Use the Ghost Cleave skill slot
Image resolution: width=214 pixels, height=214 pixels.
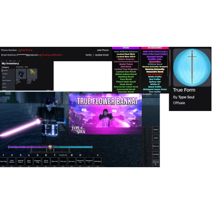[45, 162]
